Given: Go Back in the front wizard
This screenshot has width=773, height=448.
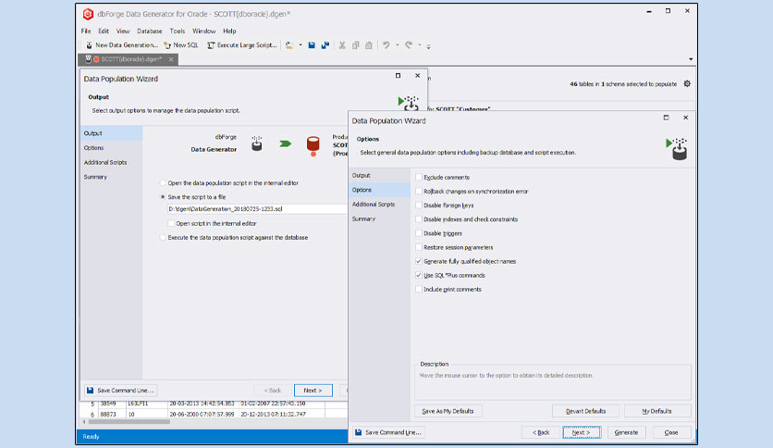Looking at the screenshot, I should 541,432.
